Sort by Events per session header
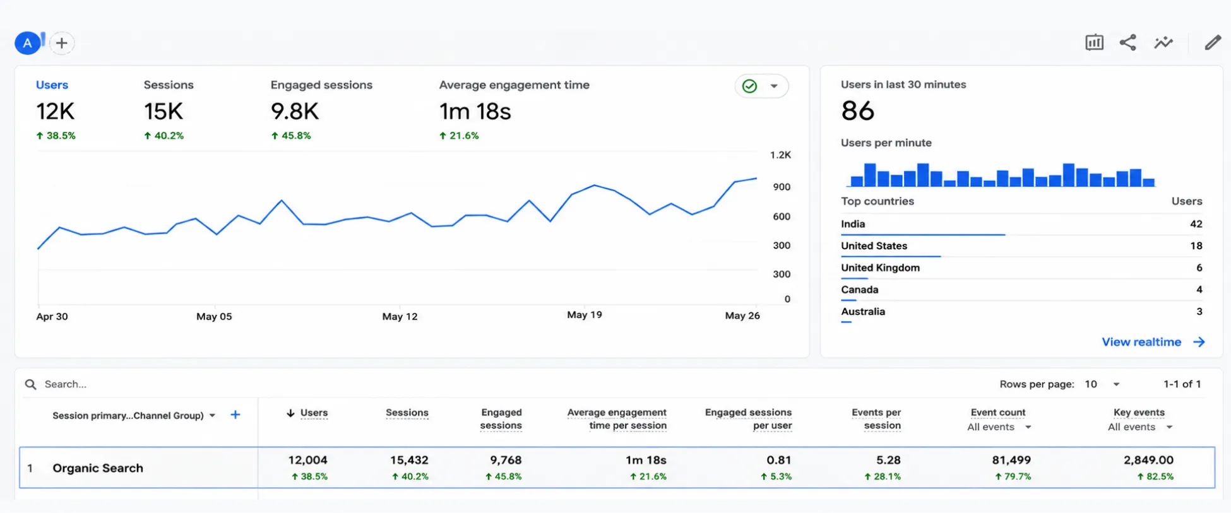 876,418
